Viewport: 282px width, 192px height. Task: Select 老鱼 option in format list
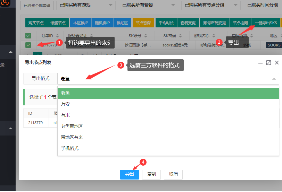pos(168,93)
